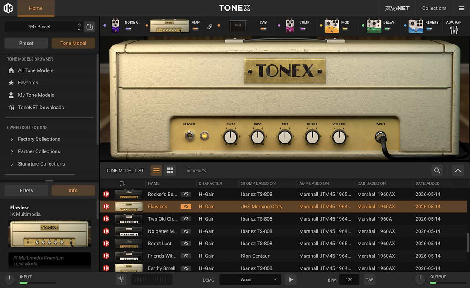
Task: Switch tone model list to grid view
Action: [170, 170]
